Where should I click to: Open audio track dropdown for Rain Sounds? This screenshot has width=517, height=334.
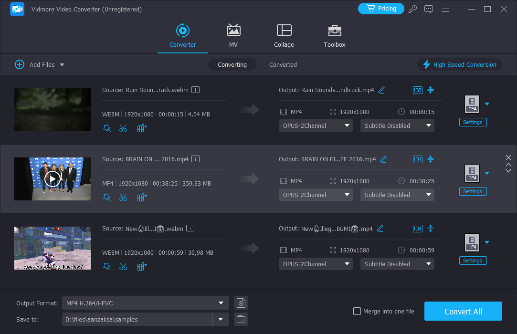coord(316,125)
